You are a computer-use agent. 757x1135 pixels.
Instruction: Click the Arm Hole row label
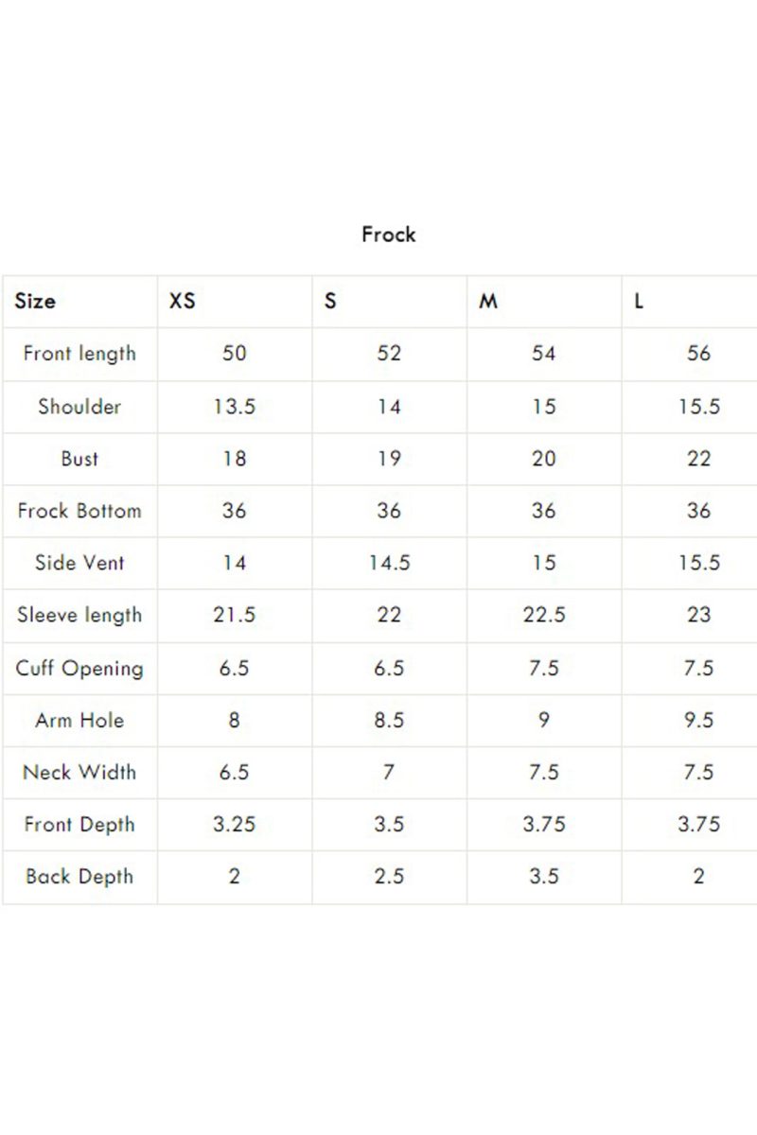coord(79,720)
